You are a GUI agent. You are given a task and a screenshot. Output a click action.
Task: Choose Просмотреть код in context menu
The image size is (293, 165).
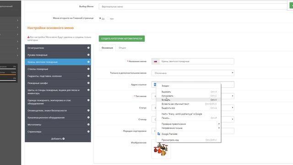pyautogui.click(x=189, y=140)
